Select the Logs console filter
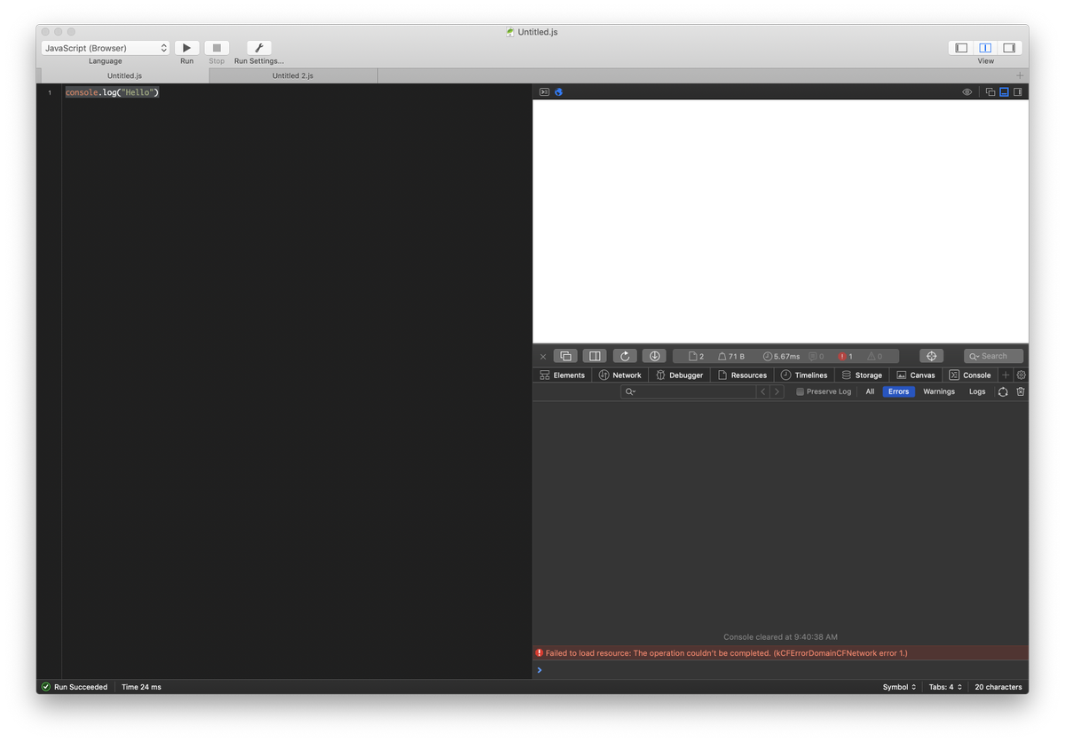1065x742 pixels. click(x=977, y=391)
